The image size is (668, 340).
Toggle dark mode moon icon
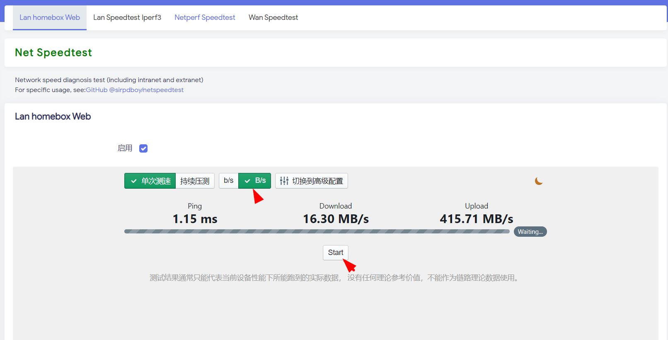539,181
